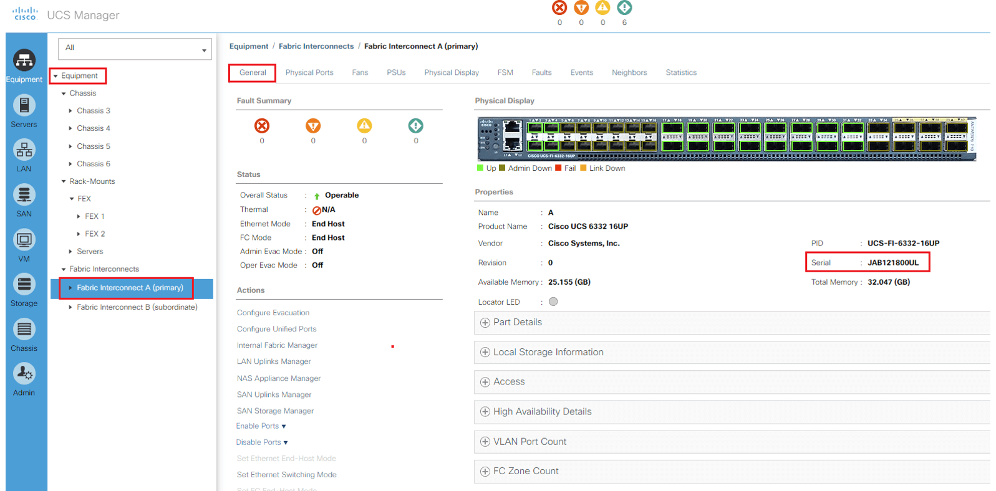Viewport: 996px width, 491px height.
Task: Click the top warning faults teal icon
Action: 624,7
